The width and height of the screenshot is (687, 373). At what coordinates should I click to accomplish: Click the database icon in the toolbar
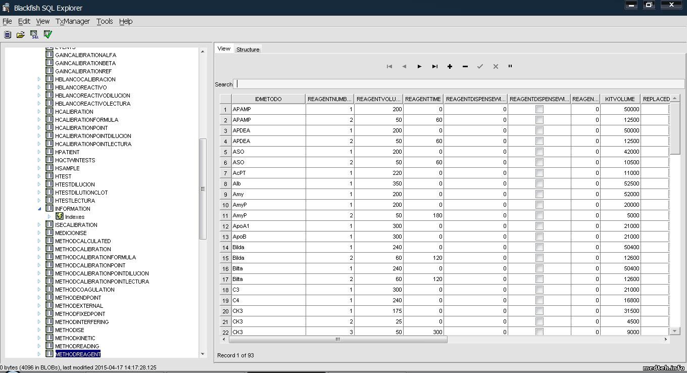(8, 34)
